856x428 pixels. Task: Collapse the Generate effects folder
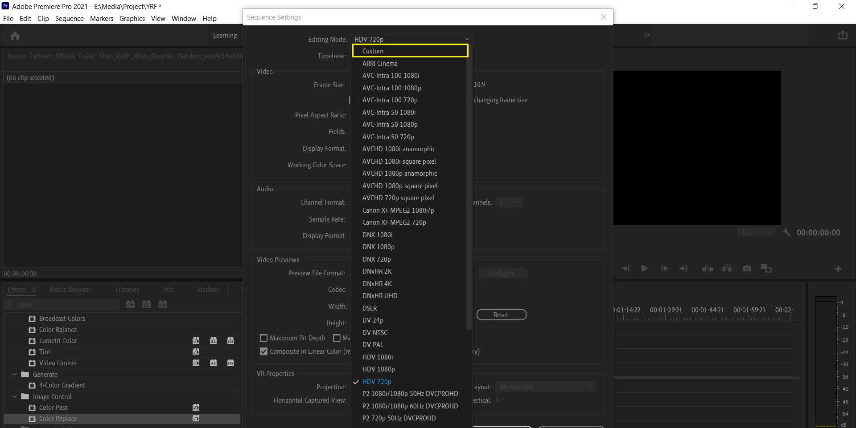coord(15,374)
